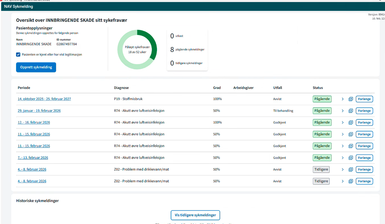
Task: Duplicate the last Z02 sykmelding row
Action: click(351, 181)
